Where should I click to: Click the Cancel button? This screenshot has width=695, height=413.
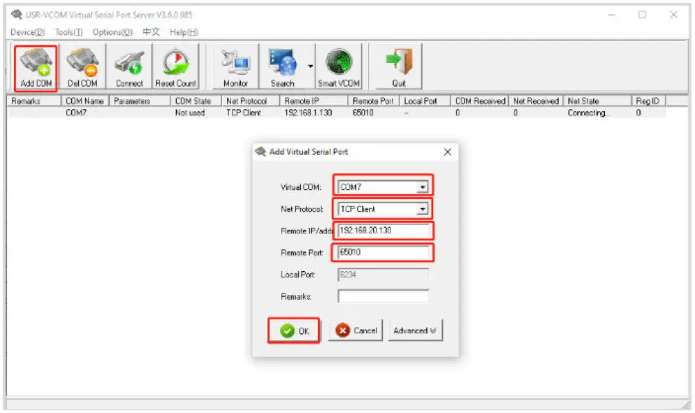[356, 331]
